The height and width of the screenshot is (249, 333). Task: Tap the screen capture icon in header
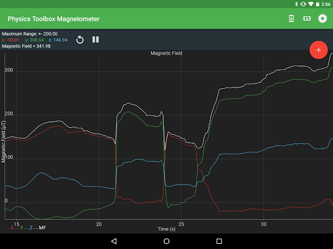[x=307, y=19]
